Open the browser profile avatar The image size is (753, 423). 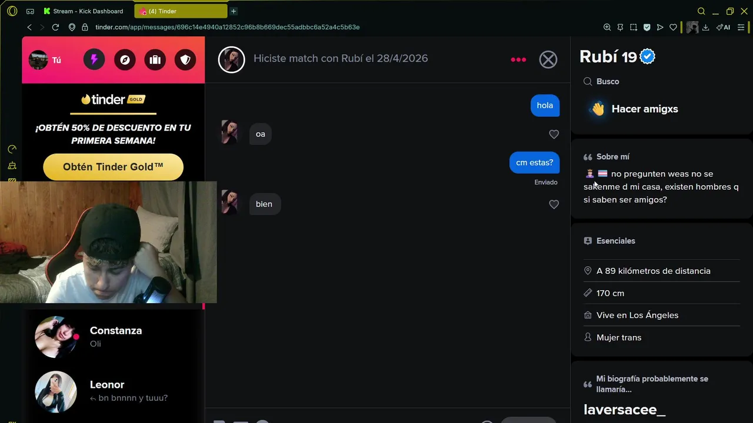click(692, 27)
